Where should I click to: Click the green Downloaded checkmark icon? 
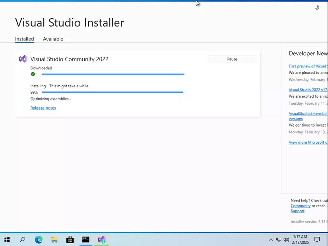[33, 74]
